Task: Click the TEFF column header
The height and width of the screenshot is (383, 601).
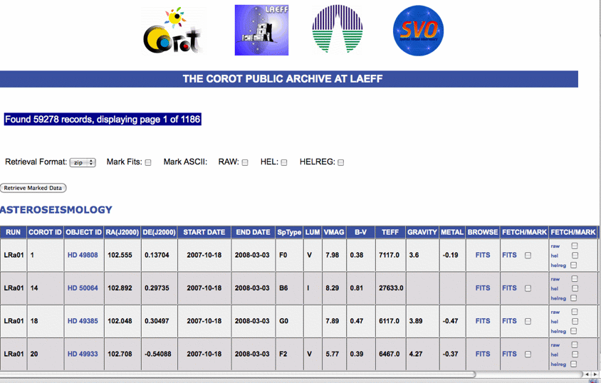Action: [x=390, y=232]
